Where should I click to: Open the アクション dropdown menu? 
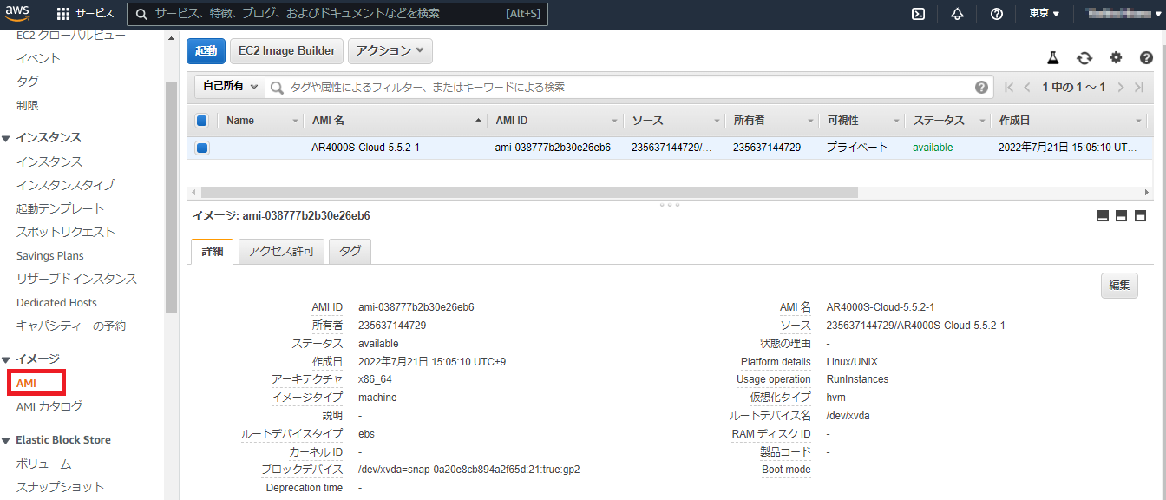tap(390, 51)
